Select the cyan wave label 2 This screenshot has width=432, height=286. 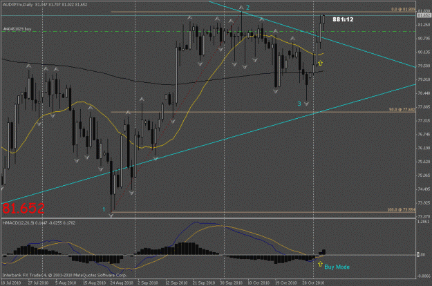pos(247,8)
